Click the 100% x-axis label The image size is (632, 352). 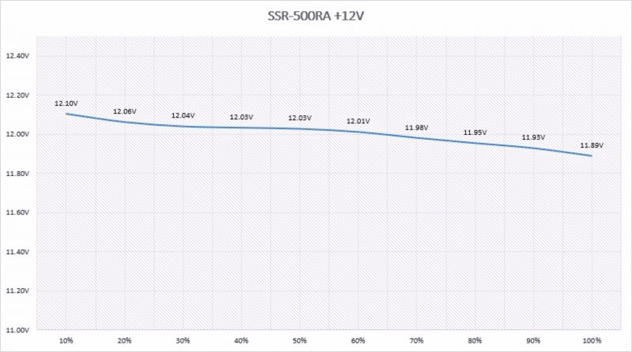[x=592, y=341]
